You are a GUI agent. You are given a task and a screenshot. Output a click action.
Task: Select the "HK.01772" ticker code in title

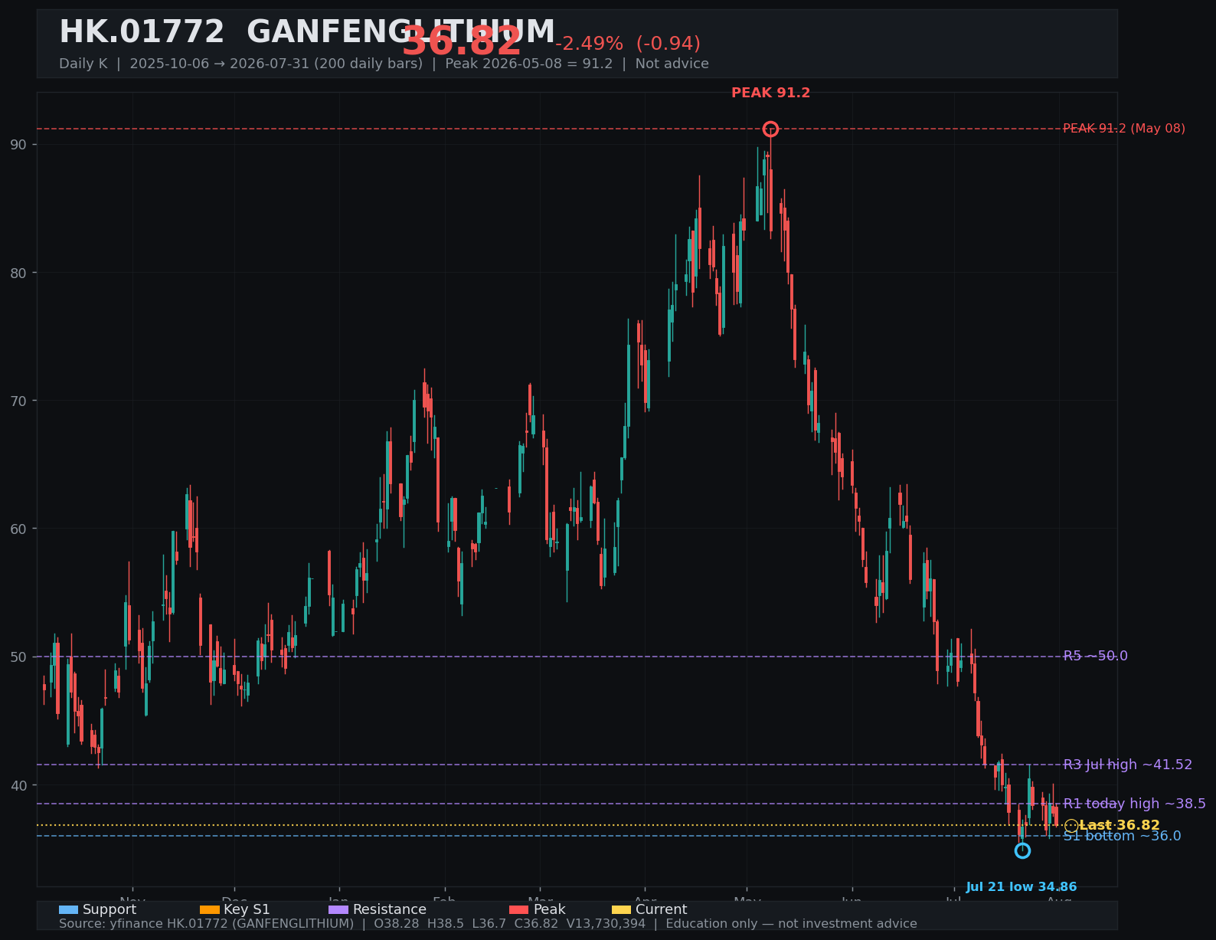click(x=142, y=32)
